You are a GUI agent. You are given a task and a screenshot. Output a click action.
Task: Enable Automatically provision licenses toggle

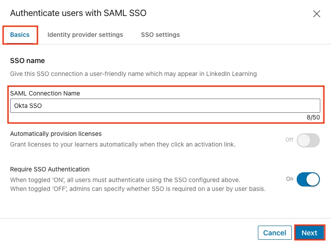tap(308, 140)
